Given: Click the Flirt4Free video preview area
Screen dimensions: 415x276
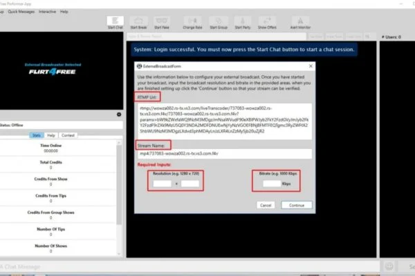Looking at the screenshot, I should pos(62,71).
